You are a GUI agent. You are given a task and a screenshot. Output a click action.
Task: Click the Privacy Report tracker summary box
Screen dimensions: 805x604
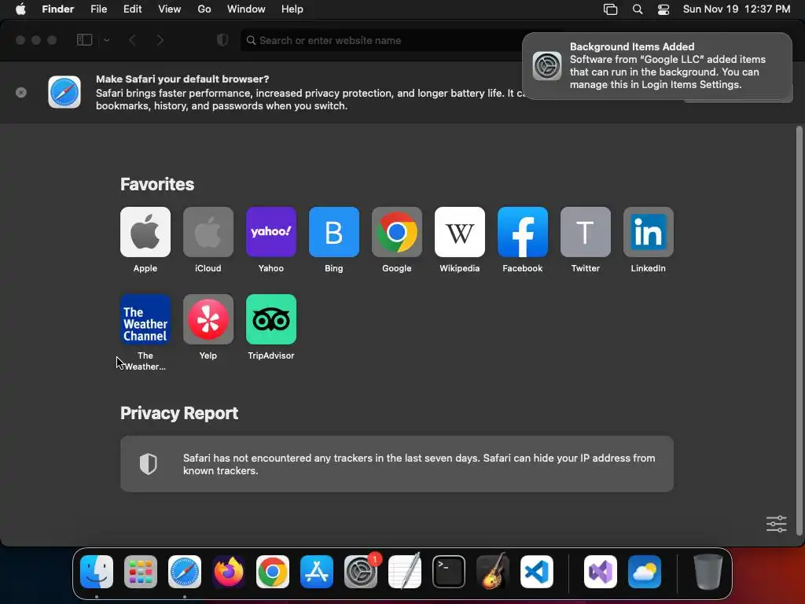(x=397, y=464)
